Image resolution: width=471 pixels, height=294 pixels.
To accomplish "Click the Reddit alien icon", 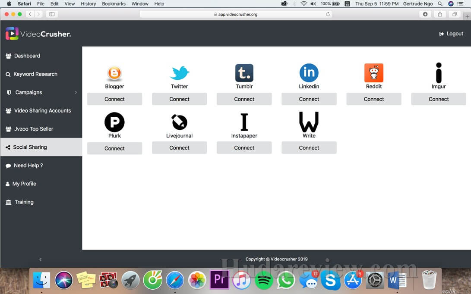I will 374,73.
